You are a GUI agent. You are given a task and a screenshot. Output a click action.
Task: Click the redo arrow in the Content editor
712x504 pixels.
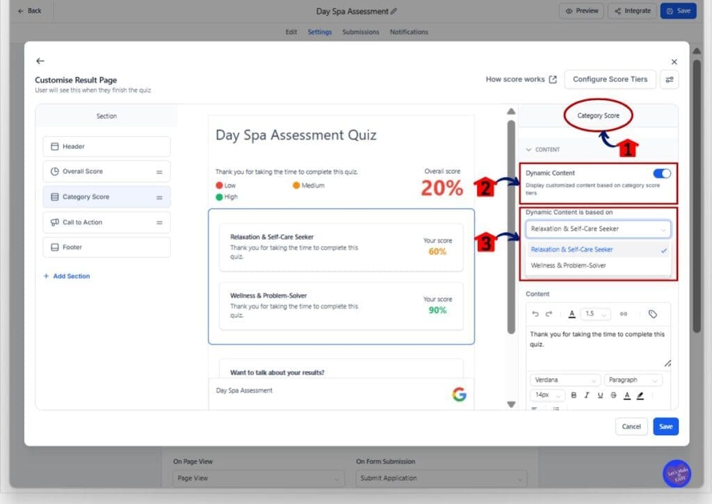(x=549, y=314)
